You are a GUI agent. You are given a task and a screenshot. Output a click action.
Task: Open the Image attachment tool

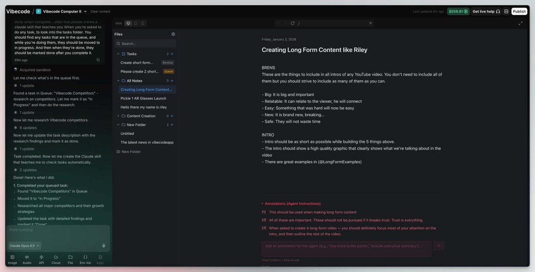tap(12, 260)
